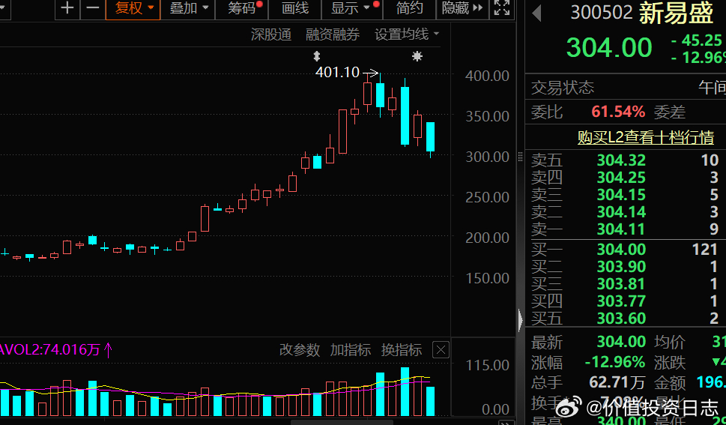The width and height of the screenshot is (726, 425).
Task: Click the stock name 新易盛
Action: pyautogui.click(x=676, y=13)
